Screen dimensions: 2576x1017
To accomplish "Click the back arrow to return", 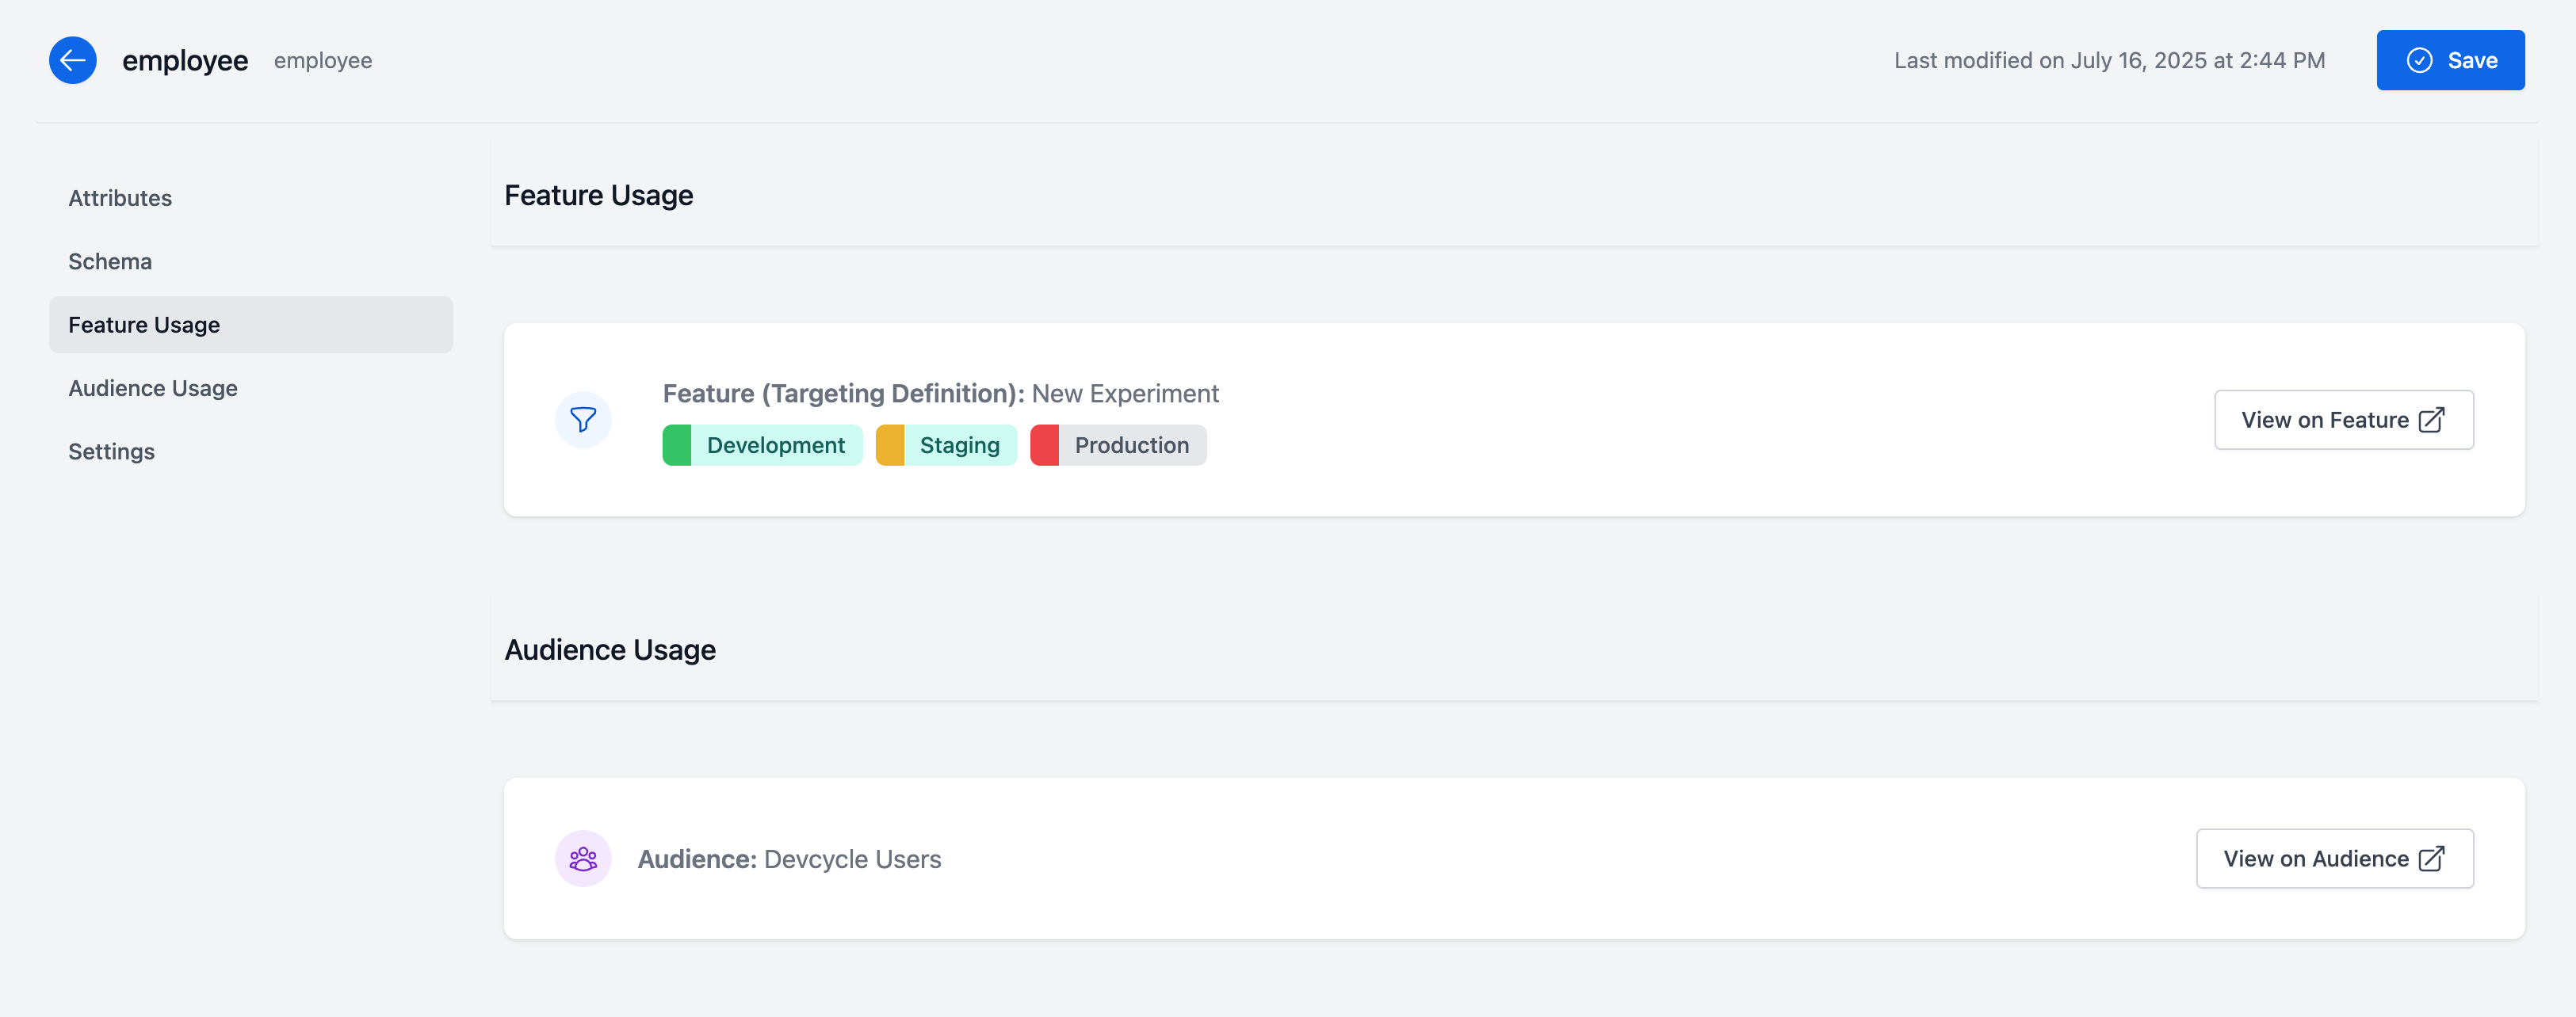I will point(72,60).
